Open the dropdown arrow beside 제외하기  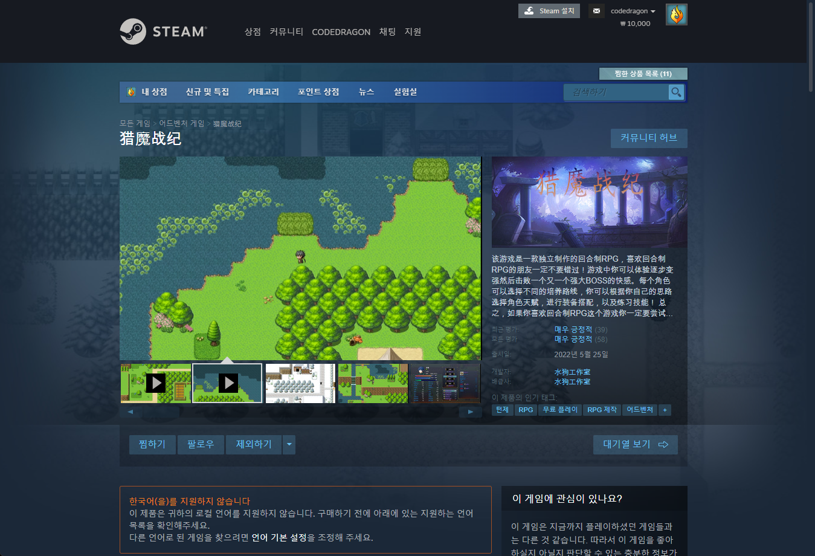(289, 444)
